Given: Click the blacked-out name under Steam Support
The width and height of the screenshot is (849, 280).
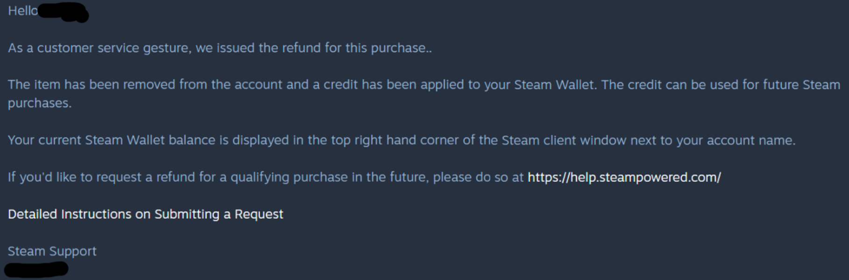Looking at the screenshot, I should [x=36, y=269].
